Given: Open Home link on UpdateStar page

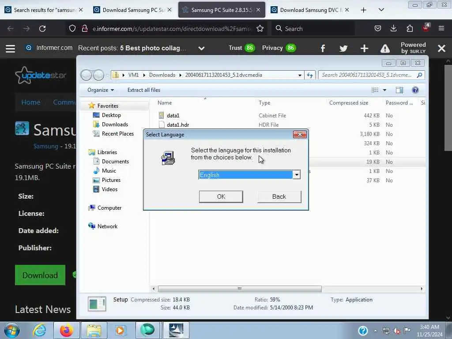Looking at the screenshot, I should (x=31, y=102).
